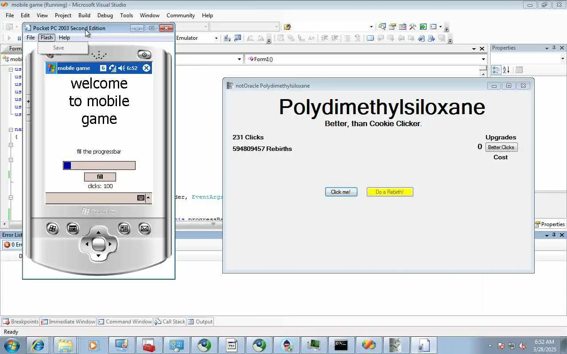Open the Object Browser toolbar icon
The height and width of the screenshot is (354, 567).
tap(403, 27)
